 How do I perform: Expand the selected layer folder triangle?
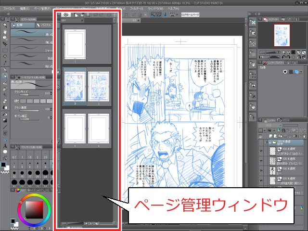270,142
